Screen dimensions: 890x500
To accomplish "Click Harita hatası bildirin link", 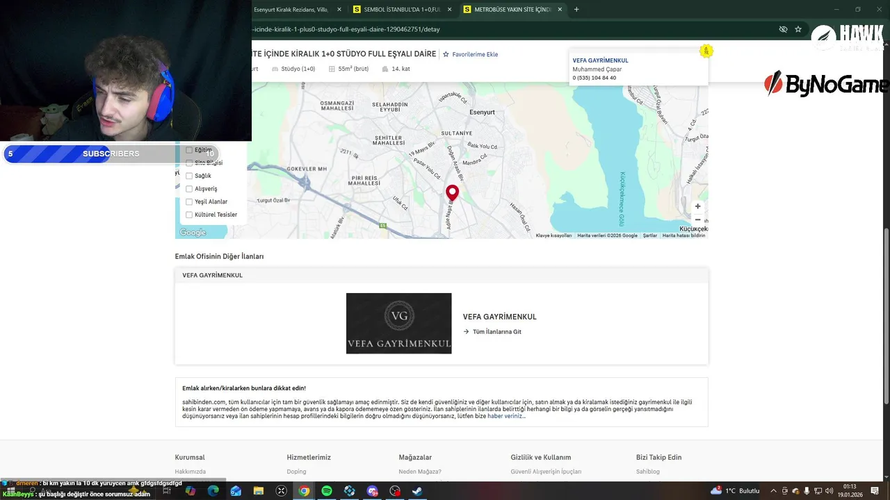I will (x=683, y=235).
